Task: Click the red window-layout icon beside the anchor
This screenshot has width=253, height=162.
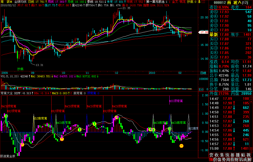Action: (x=203, y=2)
